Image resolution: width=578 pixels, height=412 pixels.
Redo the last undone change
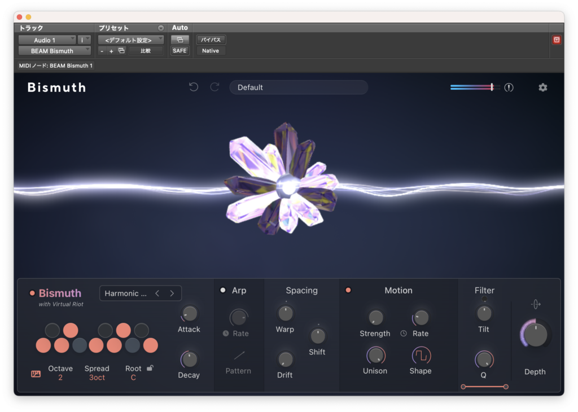coord(214,87)
